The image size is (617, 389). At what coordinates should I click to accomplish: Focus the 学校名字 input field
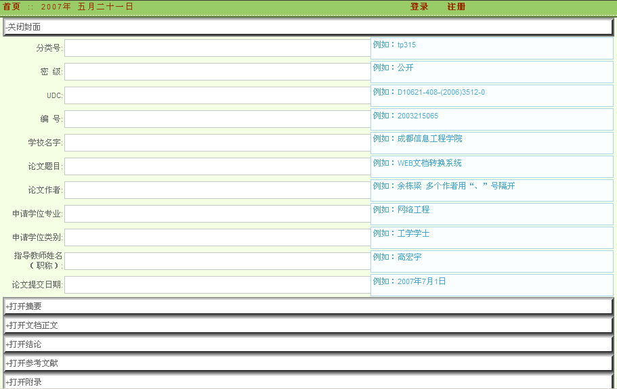217,143
